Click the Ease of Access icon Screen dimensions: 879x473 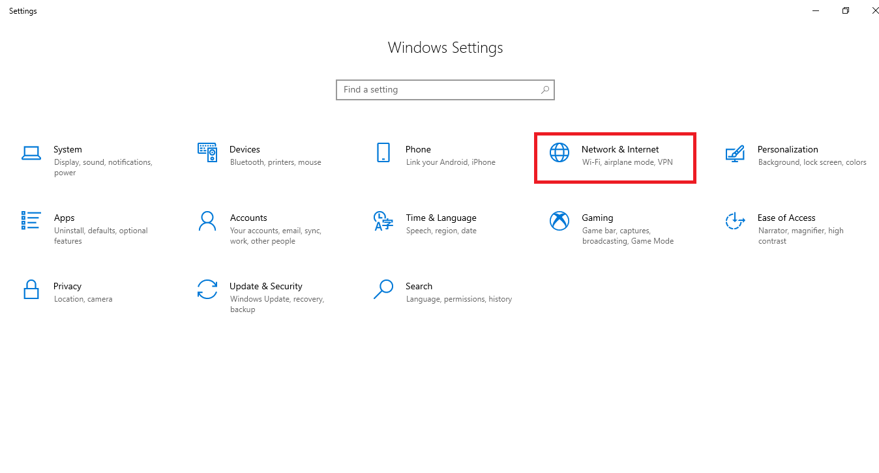click(x=735, y=221)
